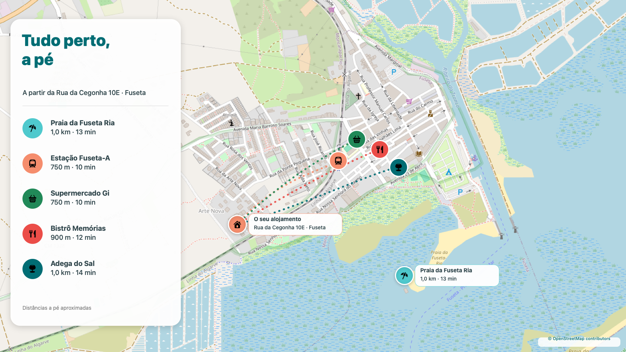Click the blue parking P near Avenida Marginal
626x352 pixels.
393,72
